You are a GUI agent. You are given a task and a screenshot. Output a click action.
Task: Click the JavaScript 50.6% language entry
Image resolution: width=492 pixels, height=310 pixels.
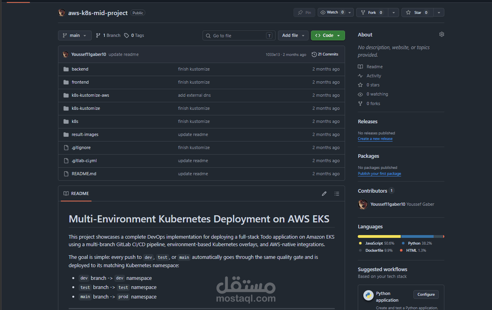pyautogui.click(x=376, y=243)
